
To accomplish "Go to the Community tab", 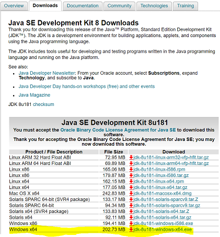I will 119,6.
